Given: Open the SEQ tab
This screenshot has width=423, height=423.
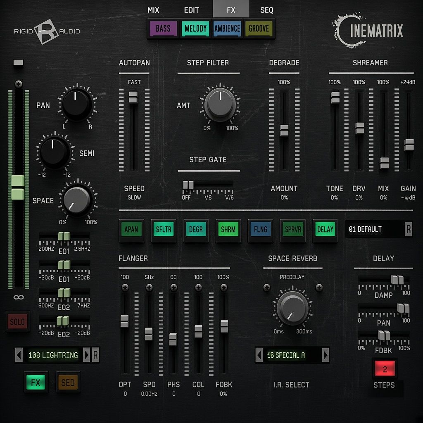Looking at the screenshot, I should pyautogui.click(x=266, y=10).
